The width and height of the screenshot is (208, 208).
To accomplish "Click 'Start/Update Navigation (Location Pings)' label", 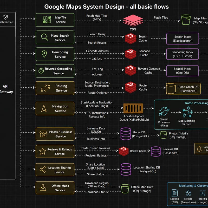I will pyautogui.click(x=97, y=104).
